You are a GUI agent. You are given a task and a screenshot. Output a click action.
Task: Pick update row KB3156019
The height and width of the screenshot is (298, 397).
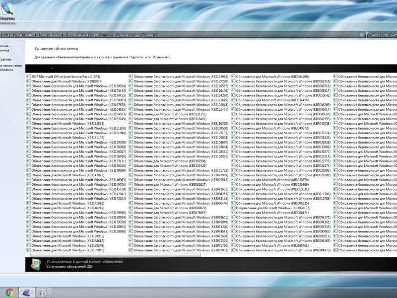tap(76, 147)
